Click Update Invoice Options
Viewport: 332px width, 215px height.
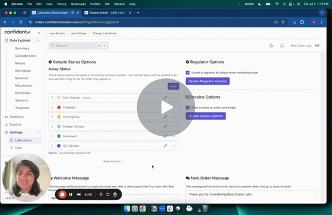206,116
